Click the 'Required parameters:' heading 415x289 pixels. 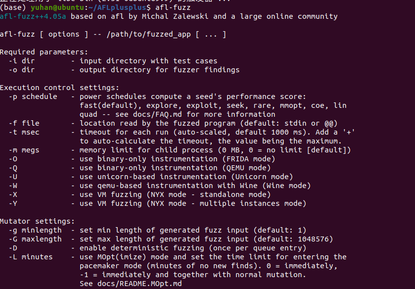coord(44,52)
